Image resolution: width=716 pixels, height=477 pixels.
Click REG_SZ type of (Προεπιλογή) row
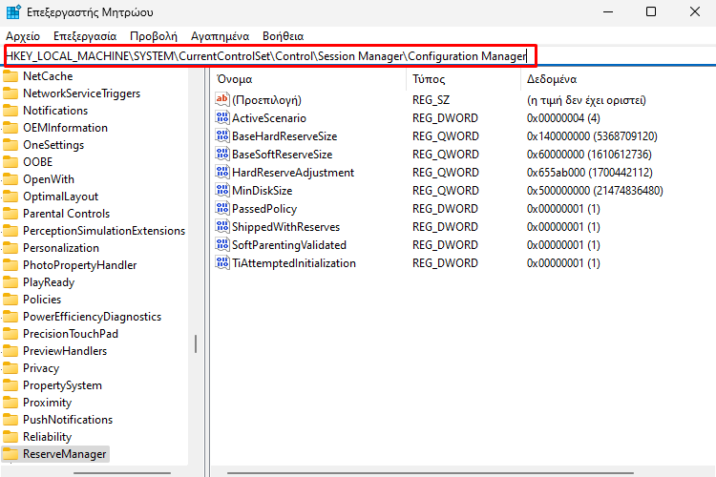431,100
